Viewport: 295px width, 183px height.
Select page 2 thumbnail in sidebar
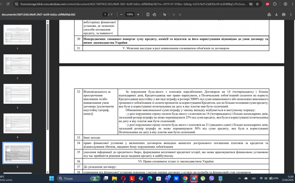pyautogui.click(x=18, y=64)
